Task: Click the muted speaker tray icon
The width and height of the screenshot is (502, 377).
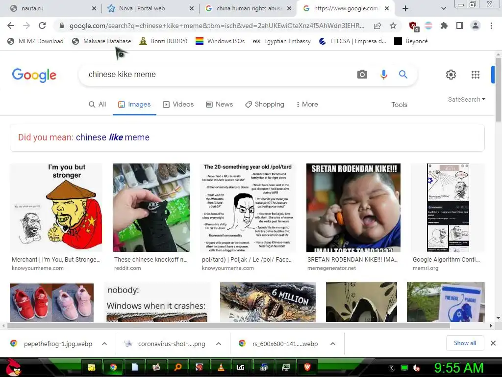Action: coord(416,368)
